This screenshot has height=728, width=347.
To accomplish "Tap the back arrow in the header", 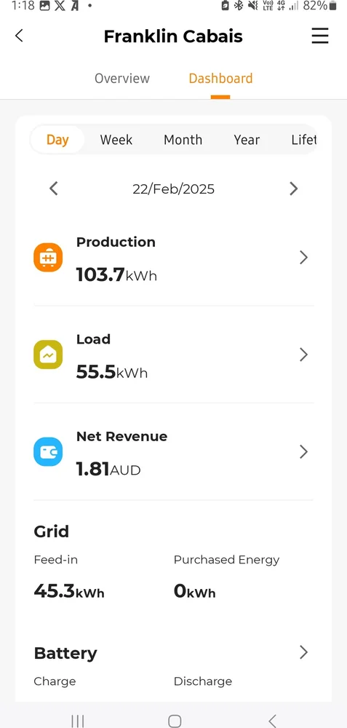I will (19, 36).
